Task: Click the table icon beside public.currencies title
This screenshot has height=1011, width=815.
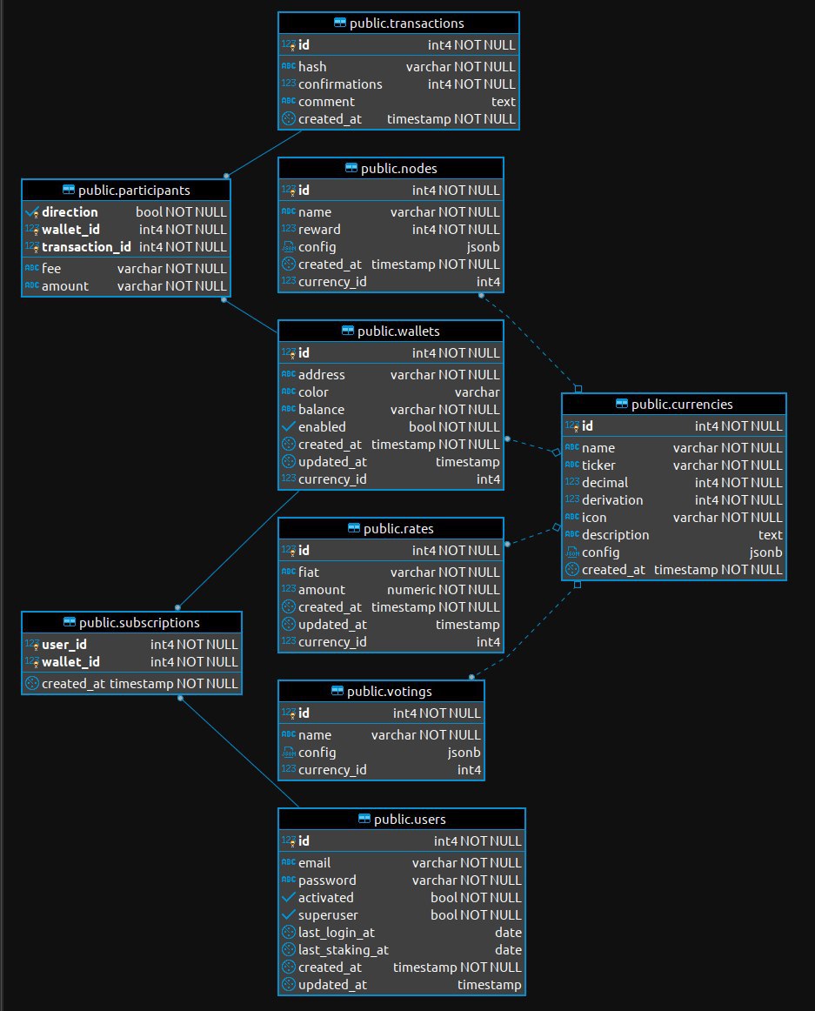Action: (622, 404)
